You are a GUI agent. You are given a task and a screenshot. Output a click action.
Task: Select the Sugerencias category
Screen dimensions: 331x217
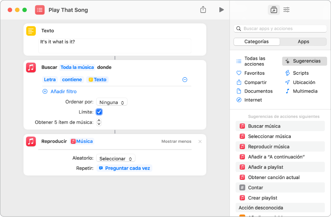[304, 61]
